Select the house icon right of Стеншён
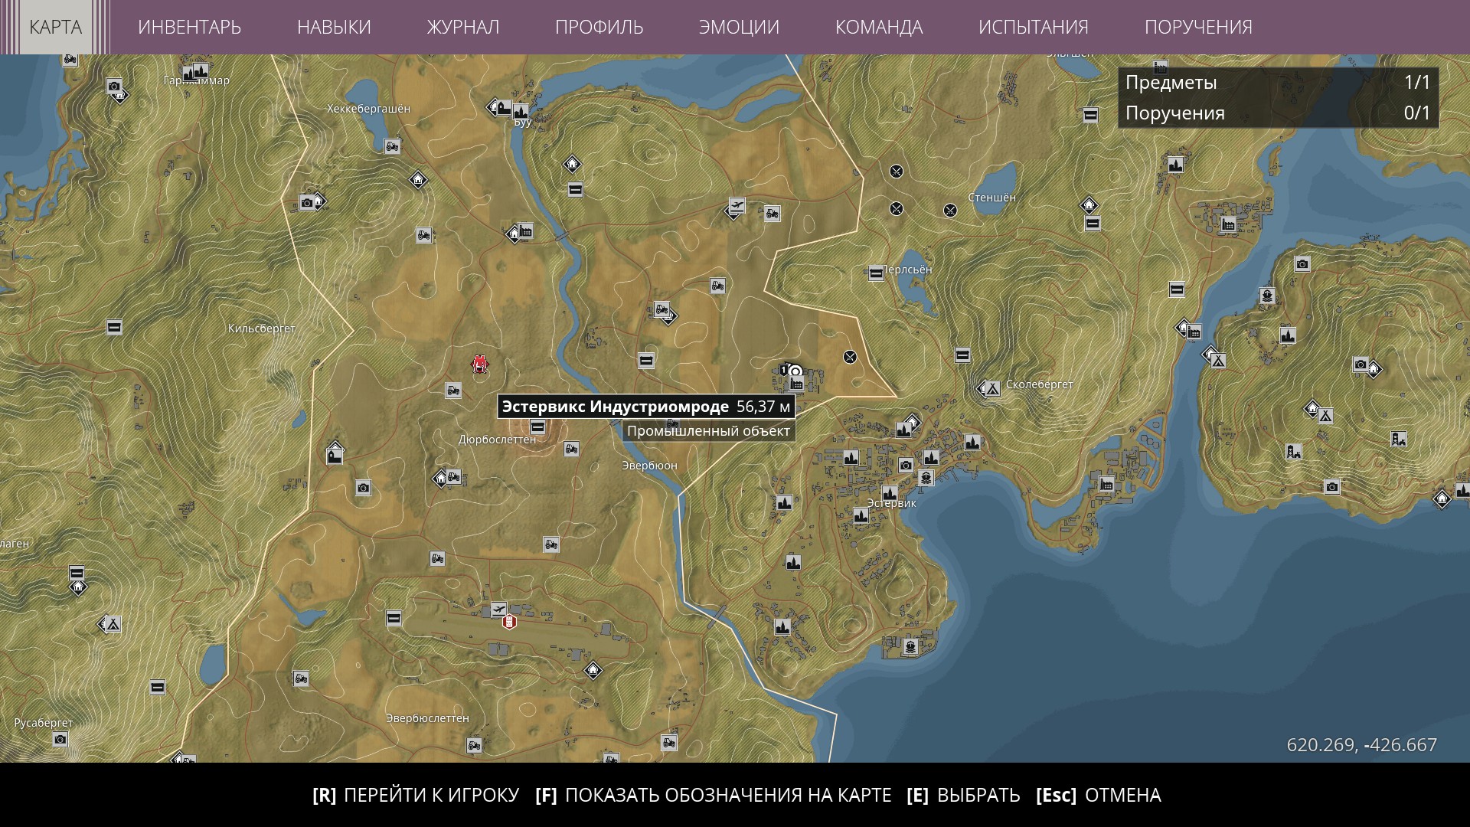The width and height of the screenshot is (1470, 827). [x=1089, y=205]
